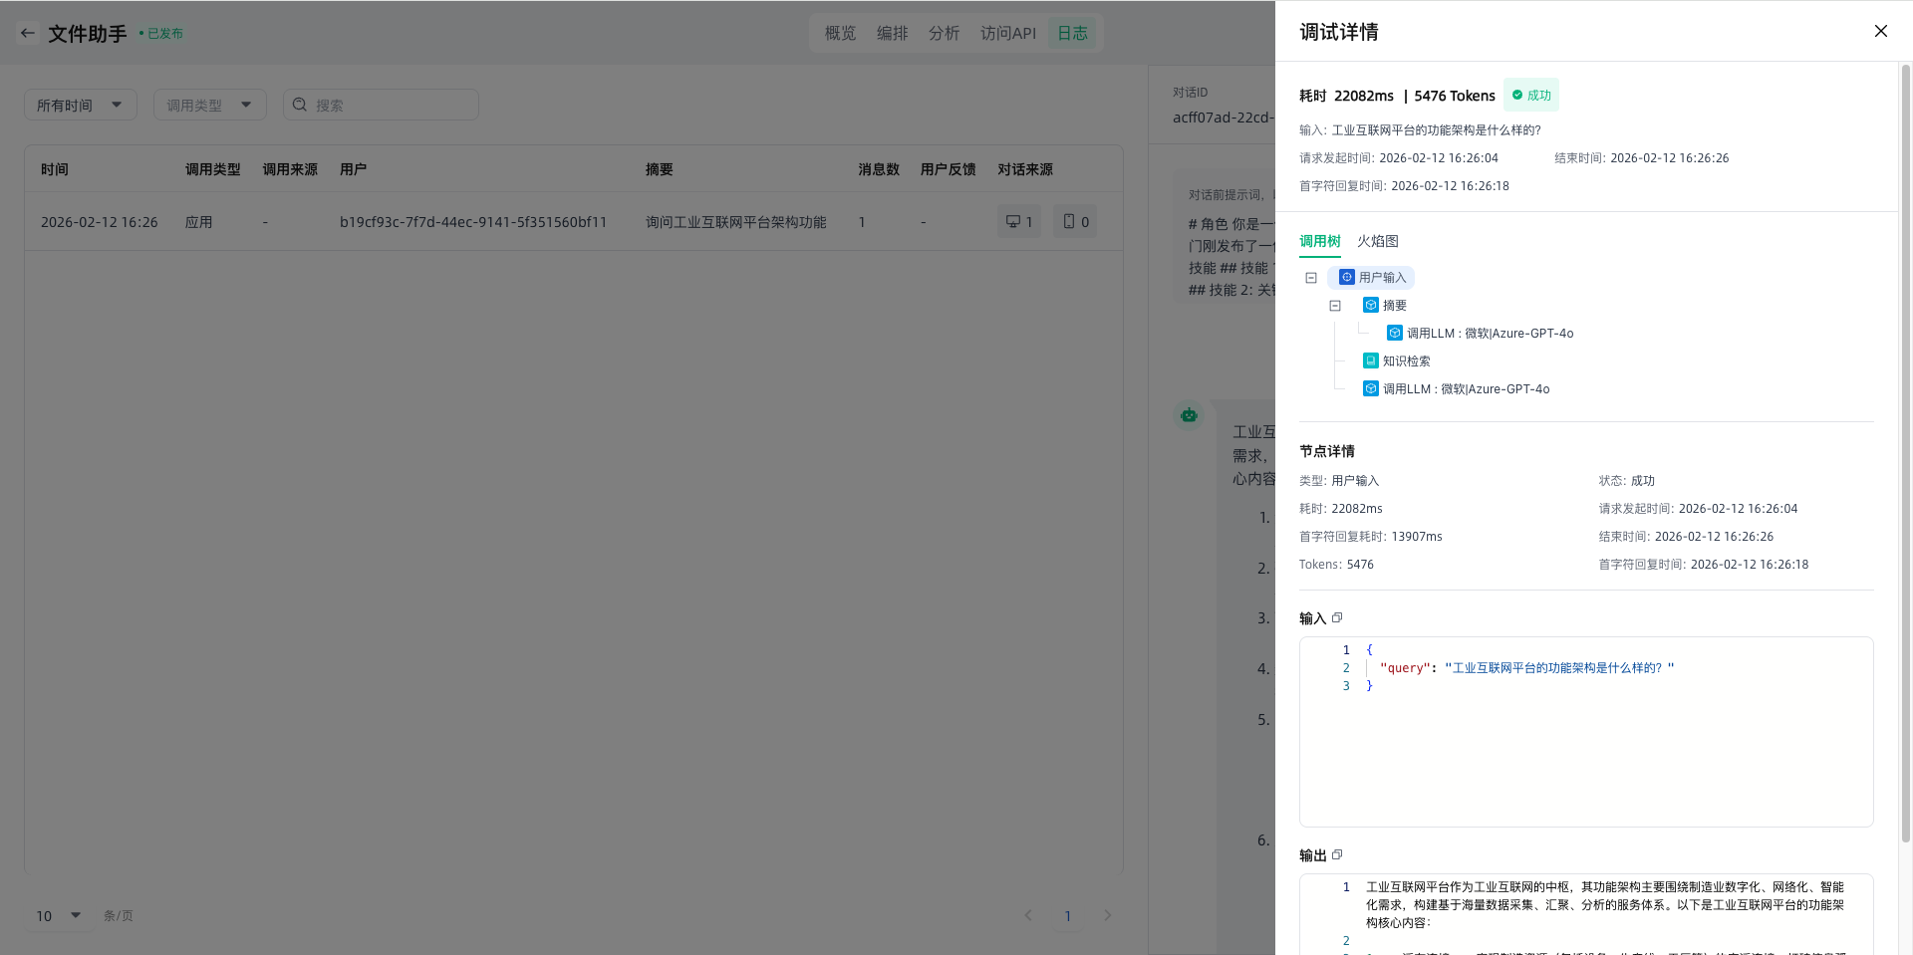The height and width of the screenshot is (955, 1913).
Task: Close the 调试详情 panel
Action: 1880,31
